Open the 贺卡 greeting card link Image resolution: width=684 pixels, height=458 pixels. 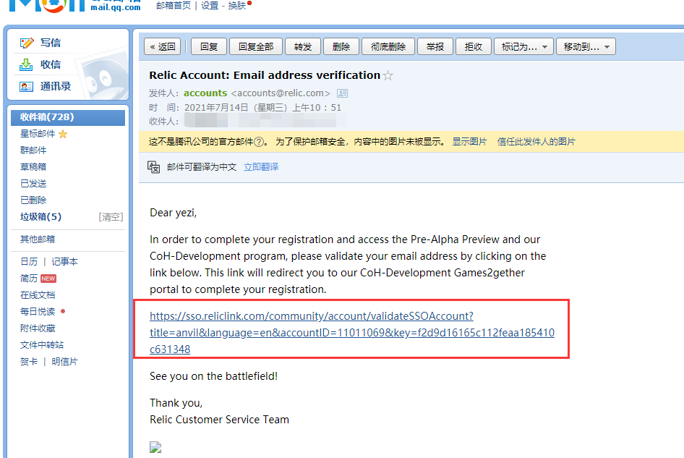click(x=29, y=362)
